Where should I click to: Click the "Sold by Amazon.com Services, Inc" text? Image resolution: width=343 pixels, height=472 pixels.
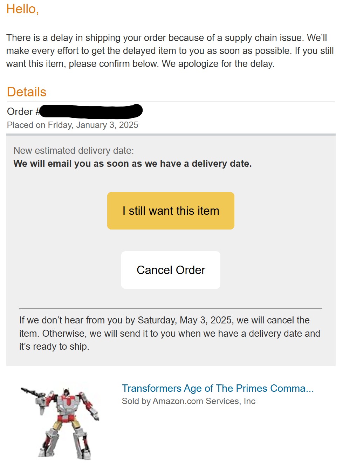click(188, 401)
